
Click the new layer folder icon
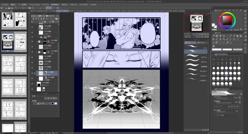[45, 21]
